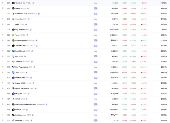
Task: Buy Baby Doge Coin
Action: click(95, 40)
